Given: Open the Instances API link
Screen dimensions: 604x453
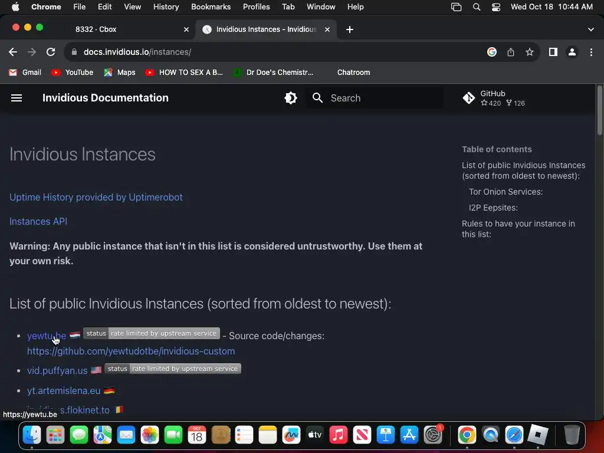Looking at the screenshot, I should (38, 222).
